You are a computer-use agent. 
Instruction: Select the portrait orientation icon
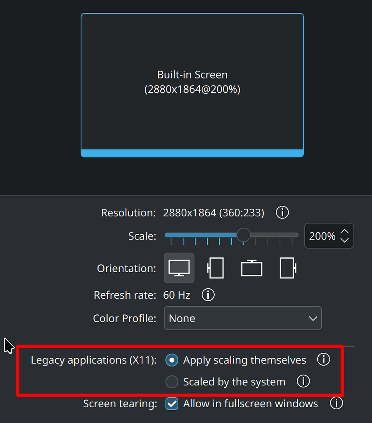click(x=215, y=268)
